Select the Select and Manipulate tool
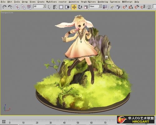 pyautogui.click(x=112, y=7)
